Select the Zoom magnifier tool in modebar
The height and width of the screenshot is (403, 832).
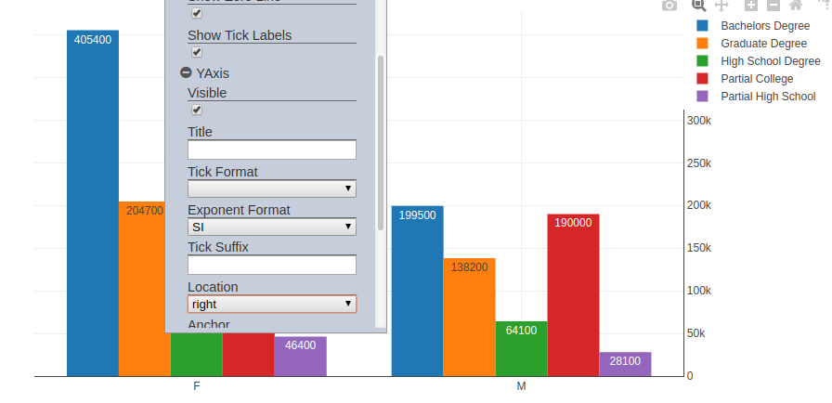coord(699,6)
